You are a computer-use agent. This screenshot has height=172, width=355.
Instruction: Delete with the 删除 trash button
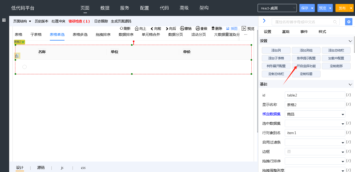coord(217,28)
